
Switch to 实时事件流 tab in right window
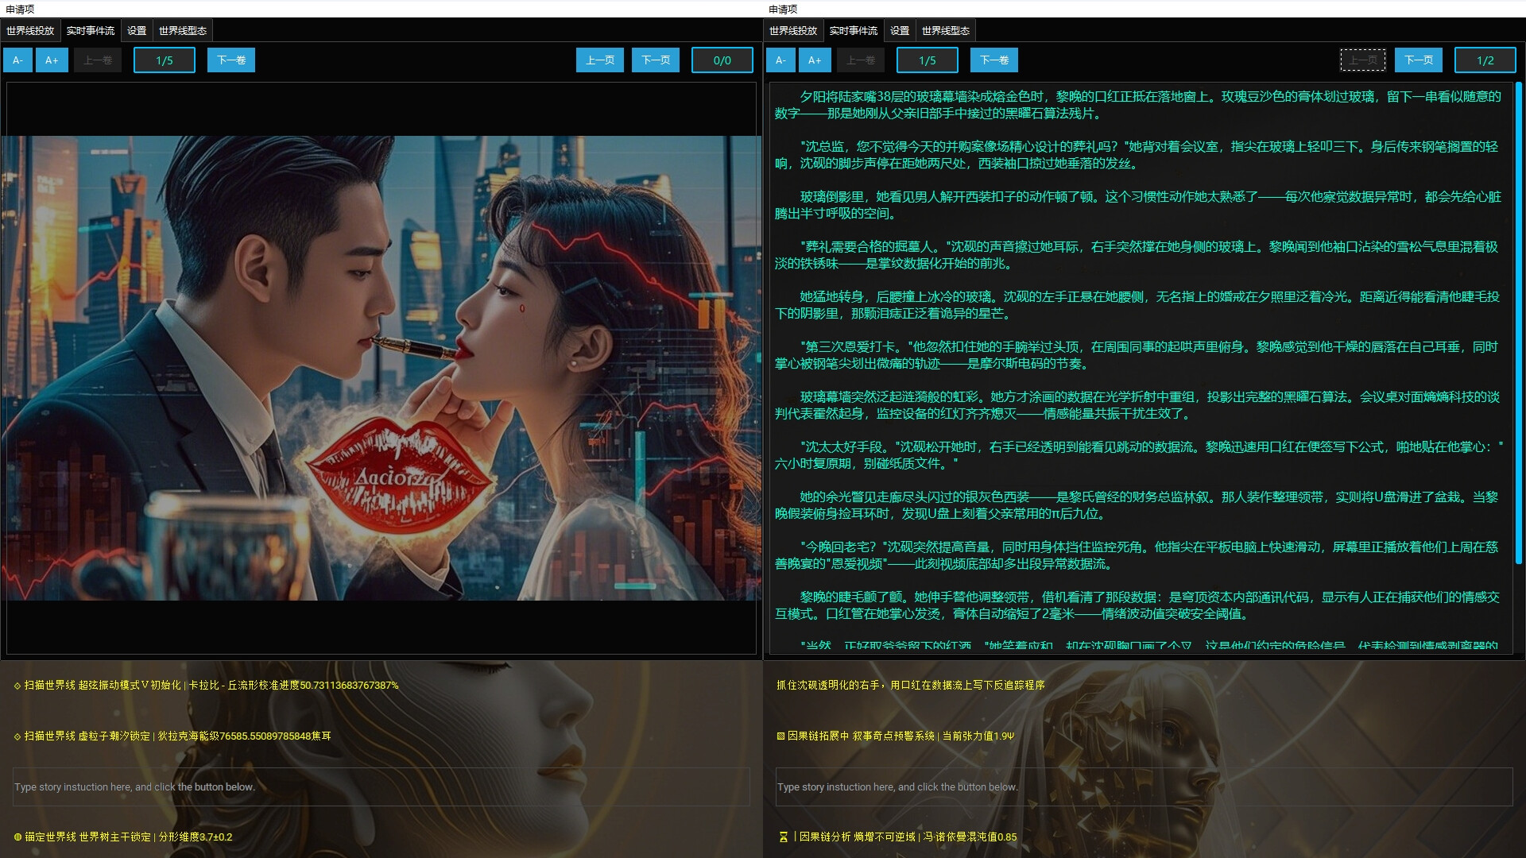pos(854,31)
